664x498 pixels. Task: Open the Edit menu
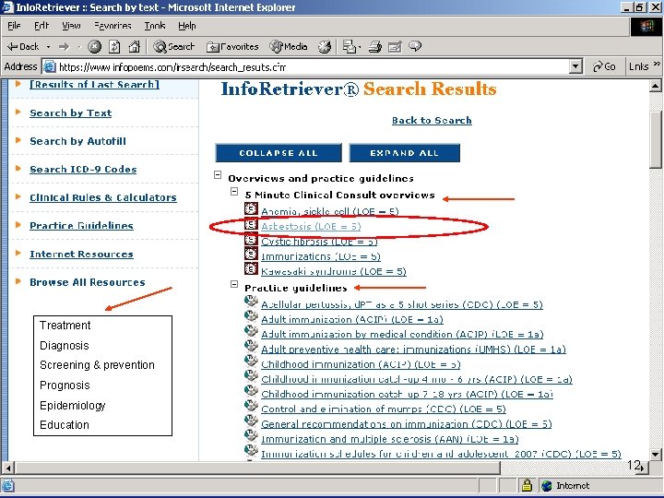coord(41,26)
